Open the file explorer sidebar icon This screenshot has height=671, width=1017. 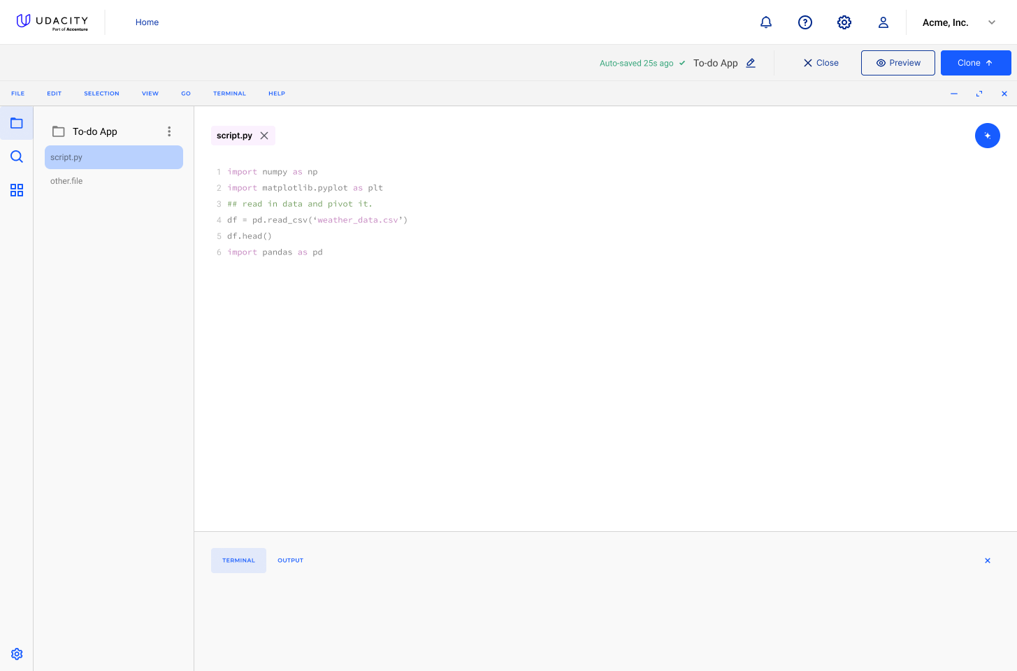coord(17,123)
